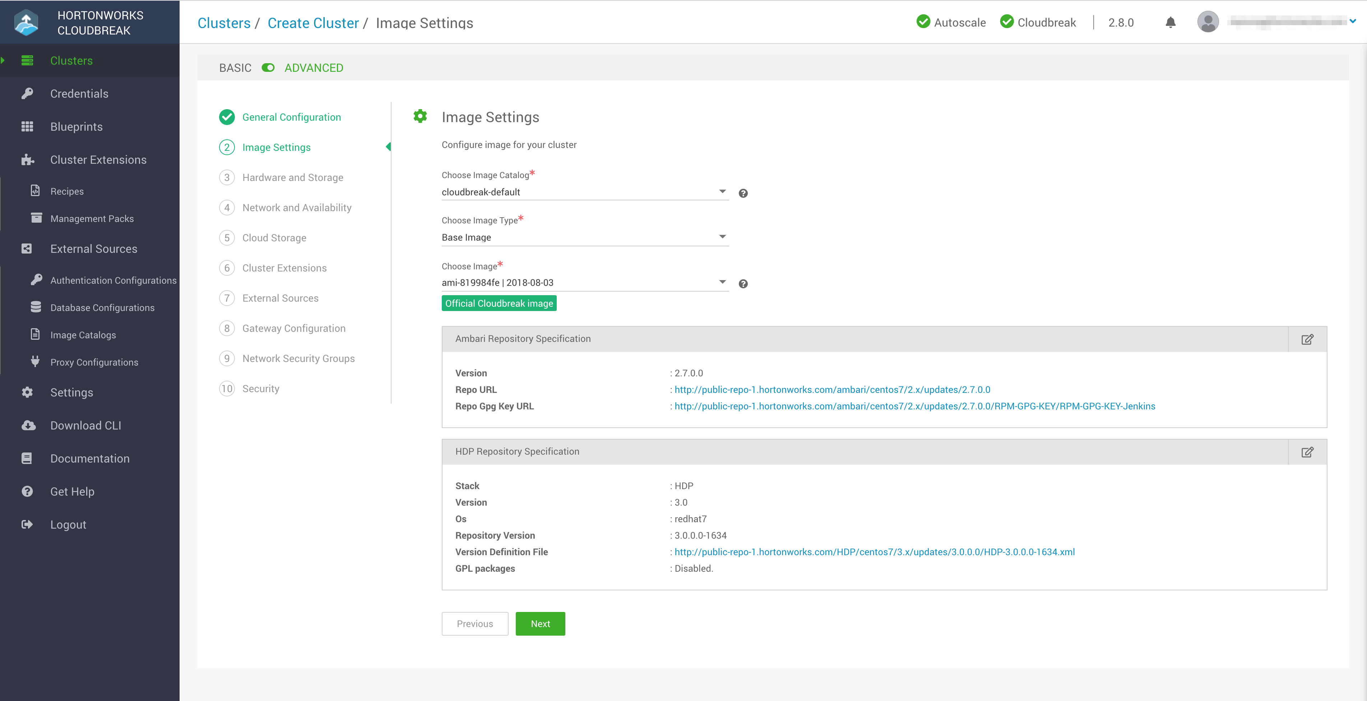
Task: Open Image Catalogs from External Sources
Action: [x=83, y=334]
